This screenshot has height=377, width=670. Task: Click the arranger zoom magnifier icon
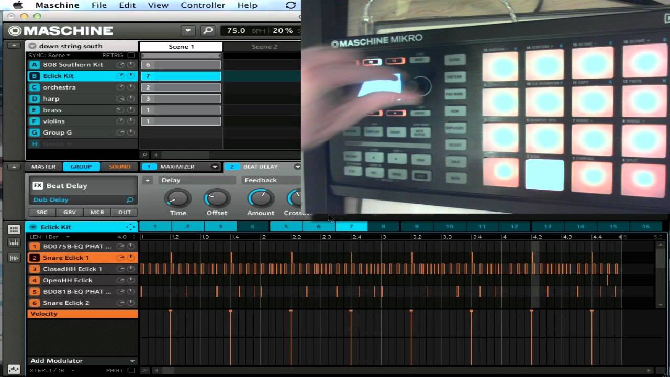(144, 155)
